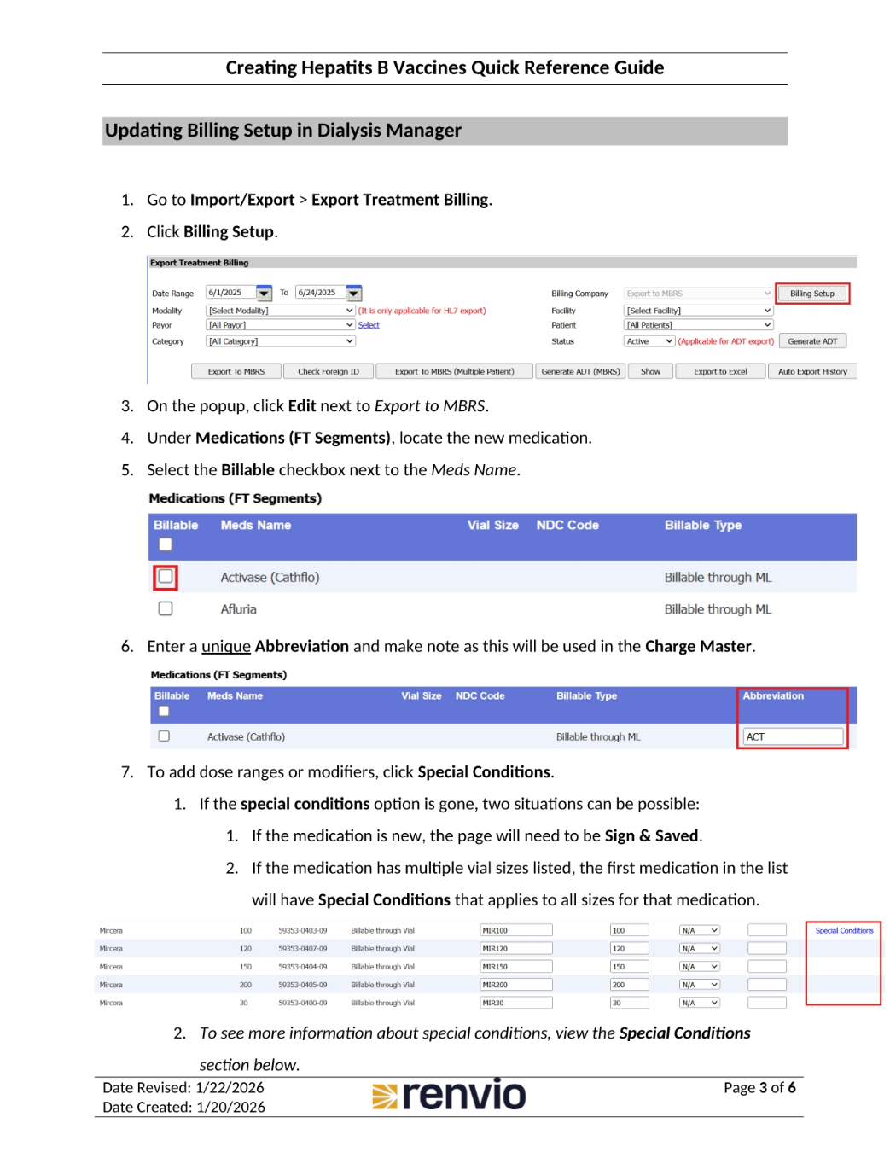This screenshot has width=890, height=1152.
Task: Toggle header Billable checkbox in Abbreviation table
Action: [x=164, y=711]
